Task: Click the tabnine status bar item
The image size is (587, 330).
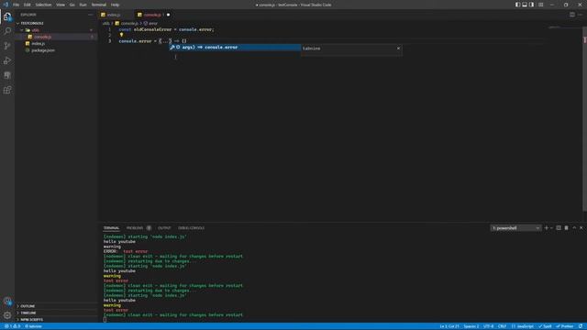Action: pos(33,326)
